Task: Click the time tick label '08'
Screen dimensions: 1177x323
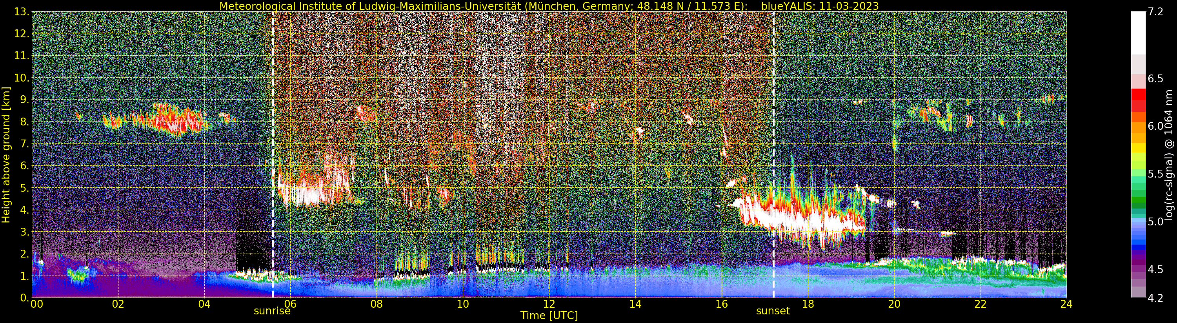Action: [x=377, y=304]
